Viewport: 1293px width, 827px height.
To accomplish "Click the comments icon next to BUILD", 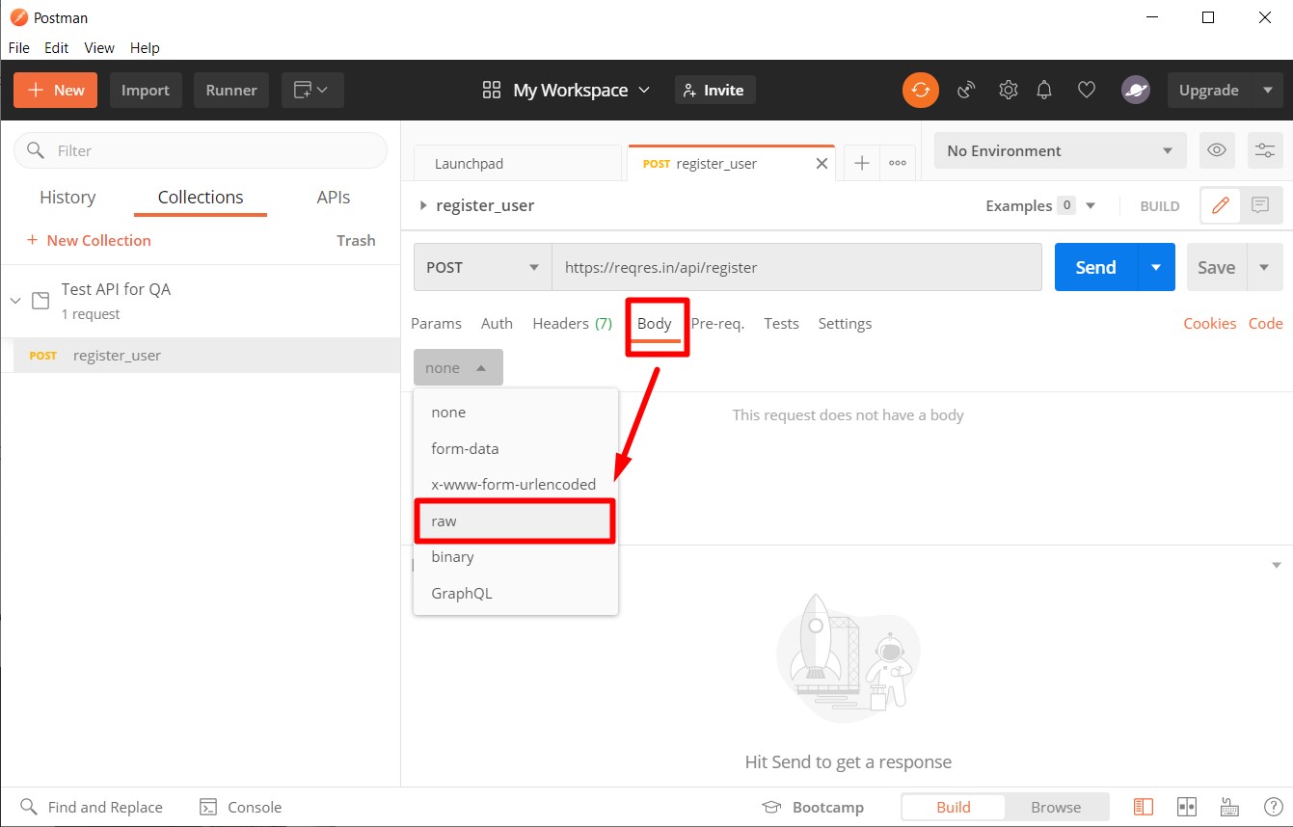I will (x=1259, y=205).
